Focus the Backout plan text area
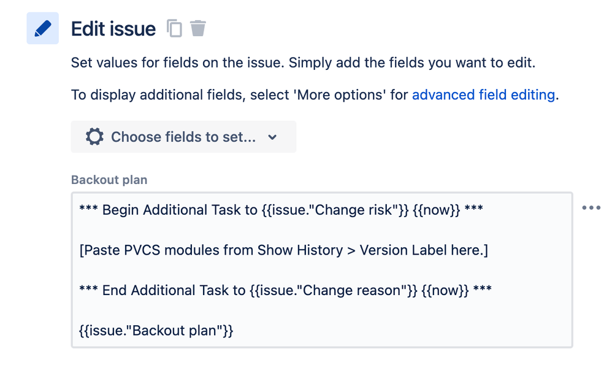 [322, 270]
